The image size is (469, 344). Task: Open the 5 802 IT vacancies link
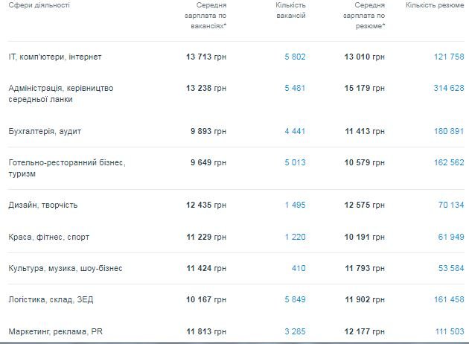coord(295,57)
